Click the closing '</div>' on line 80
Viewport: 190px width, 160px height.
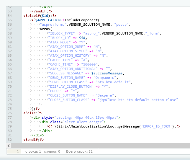pos(46,131)
